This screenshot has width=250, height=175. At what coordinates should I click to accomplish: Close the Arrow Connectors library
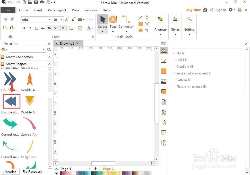click(49, 57)
